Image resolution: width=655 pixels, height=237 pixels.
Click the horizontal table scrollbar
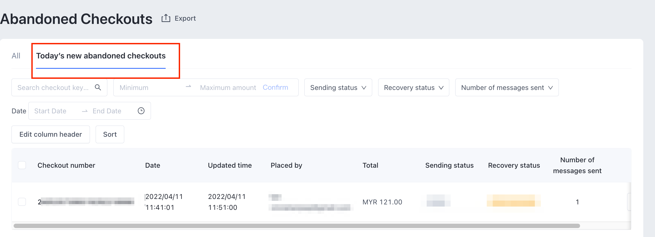[x=296, y=226]
